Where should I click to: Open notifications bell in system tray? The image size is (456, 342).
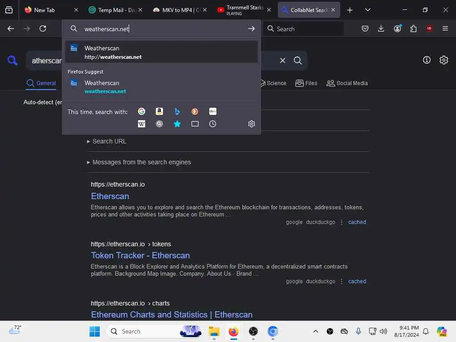(x=425, y=331)
